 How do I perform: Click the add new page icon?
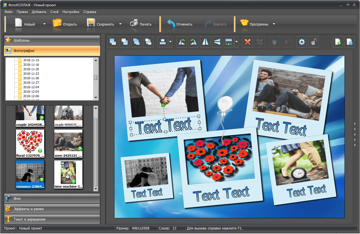pyautogui.click(x=338, y=42)
